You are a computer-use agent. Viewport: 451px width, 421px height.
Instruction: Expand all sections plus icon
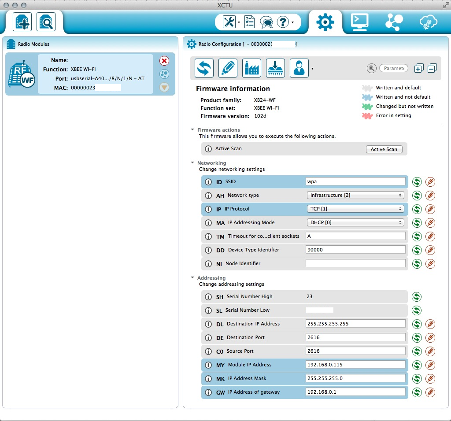(x=419, y=68)
